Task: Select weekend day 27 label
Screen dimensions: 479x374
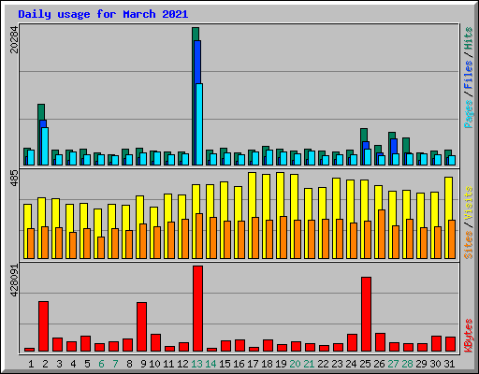Action: click(393, 364)
